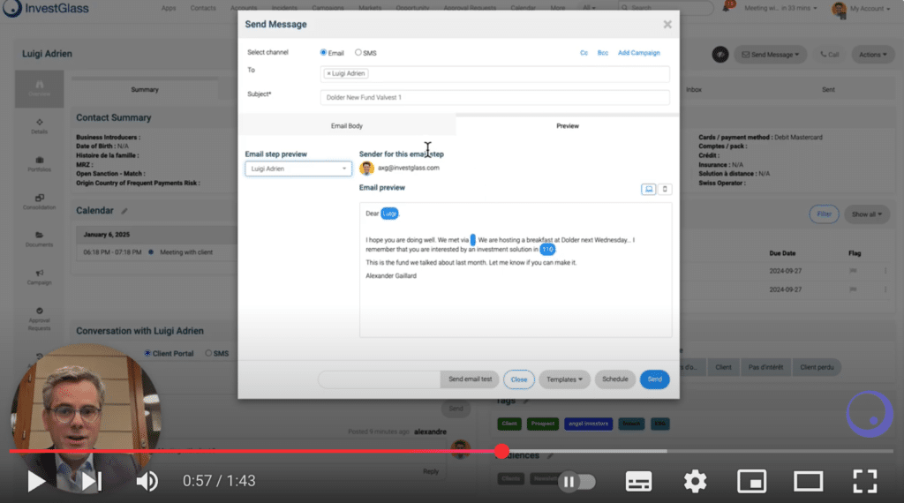Open the All dropdown in top navigation
This screenshot has width=904, height=503.
coord(589,8)
